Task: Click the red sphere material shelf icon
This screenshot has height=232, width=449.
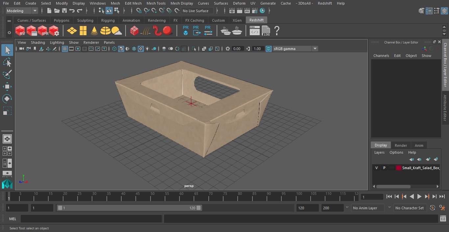Action: point(168,31)
